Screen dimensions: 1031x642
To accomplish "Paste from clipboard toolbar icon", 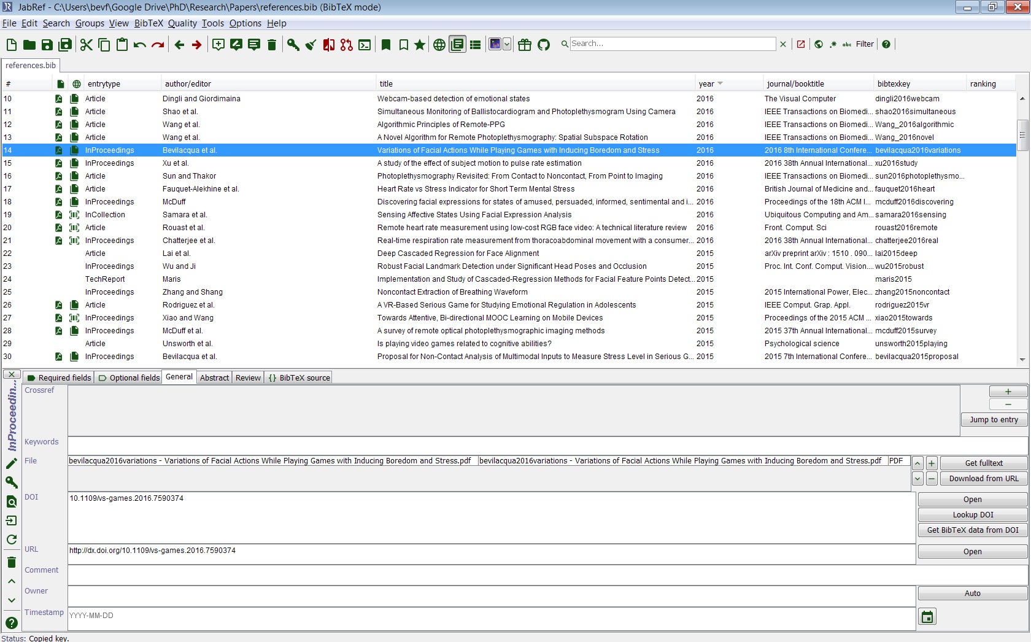I will [x=122, y=45].
